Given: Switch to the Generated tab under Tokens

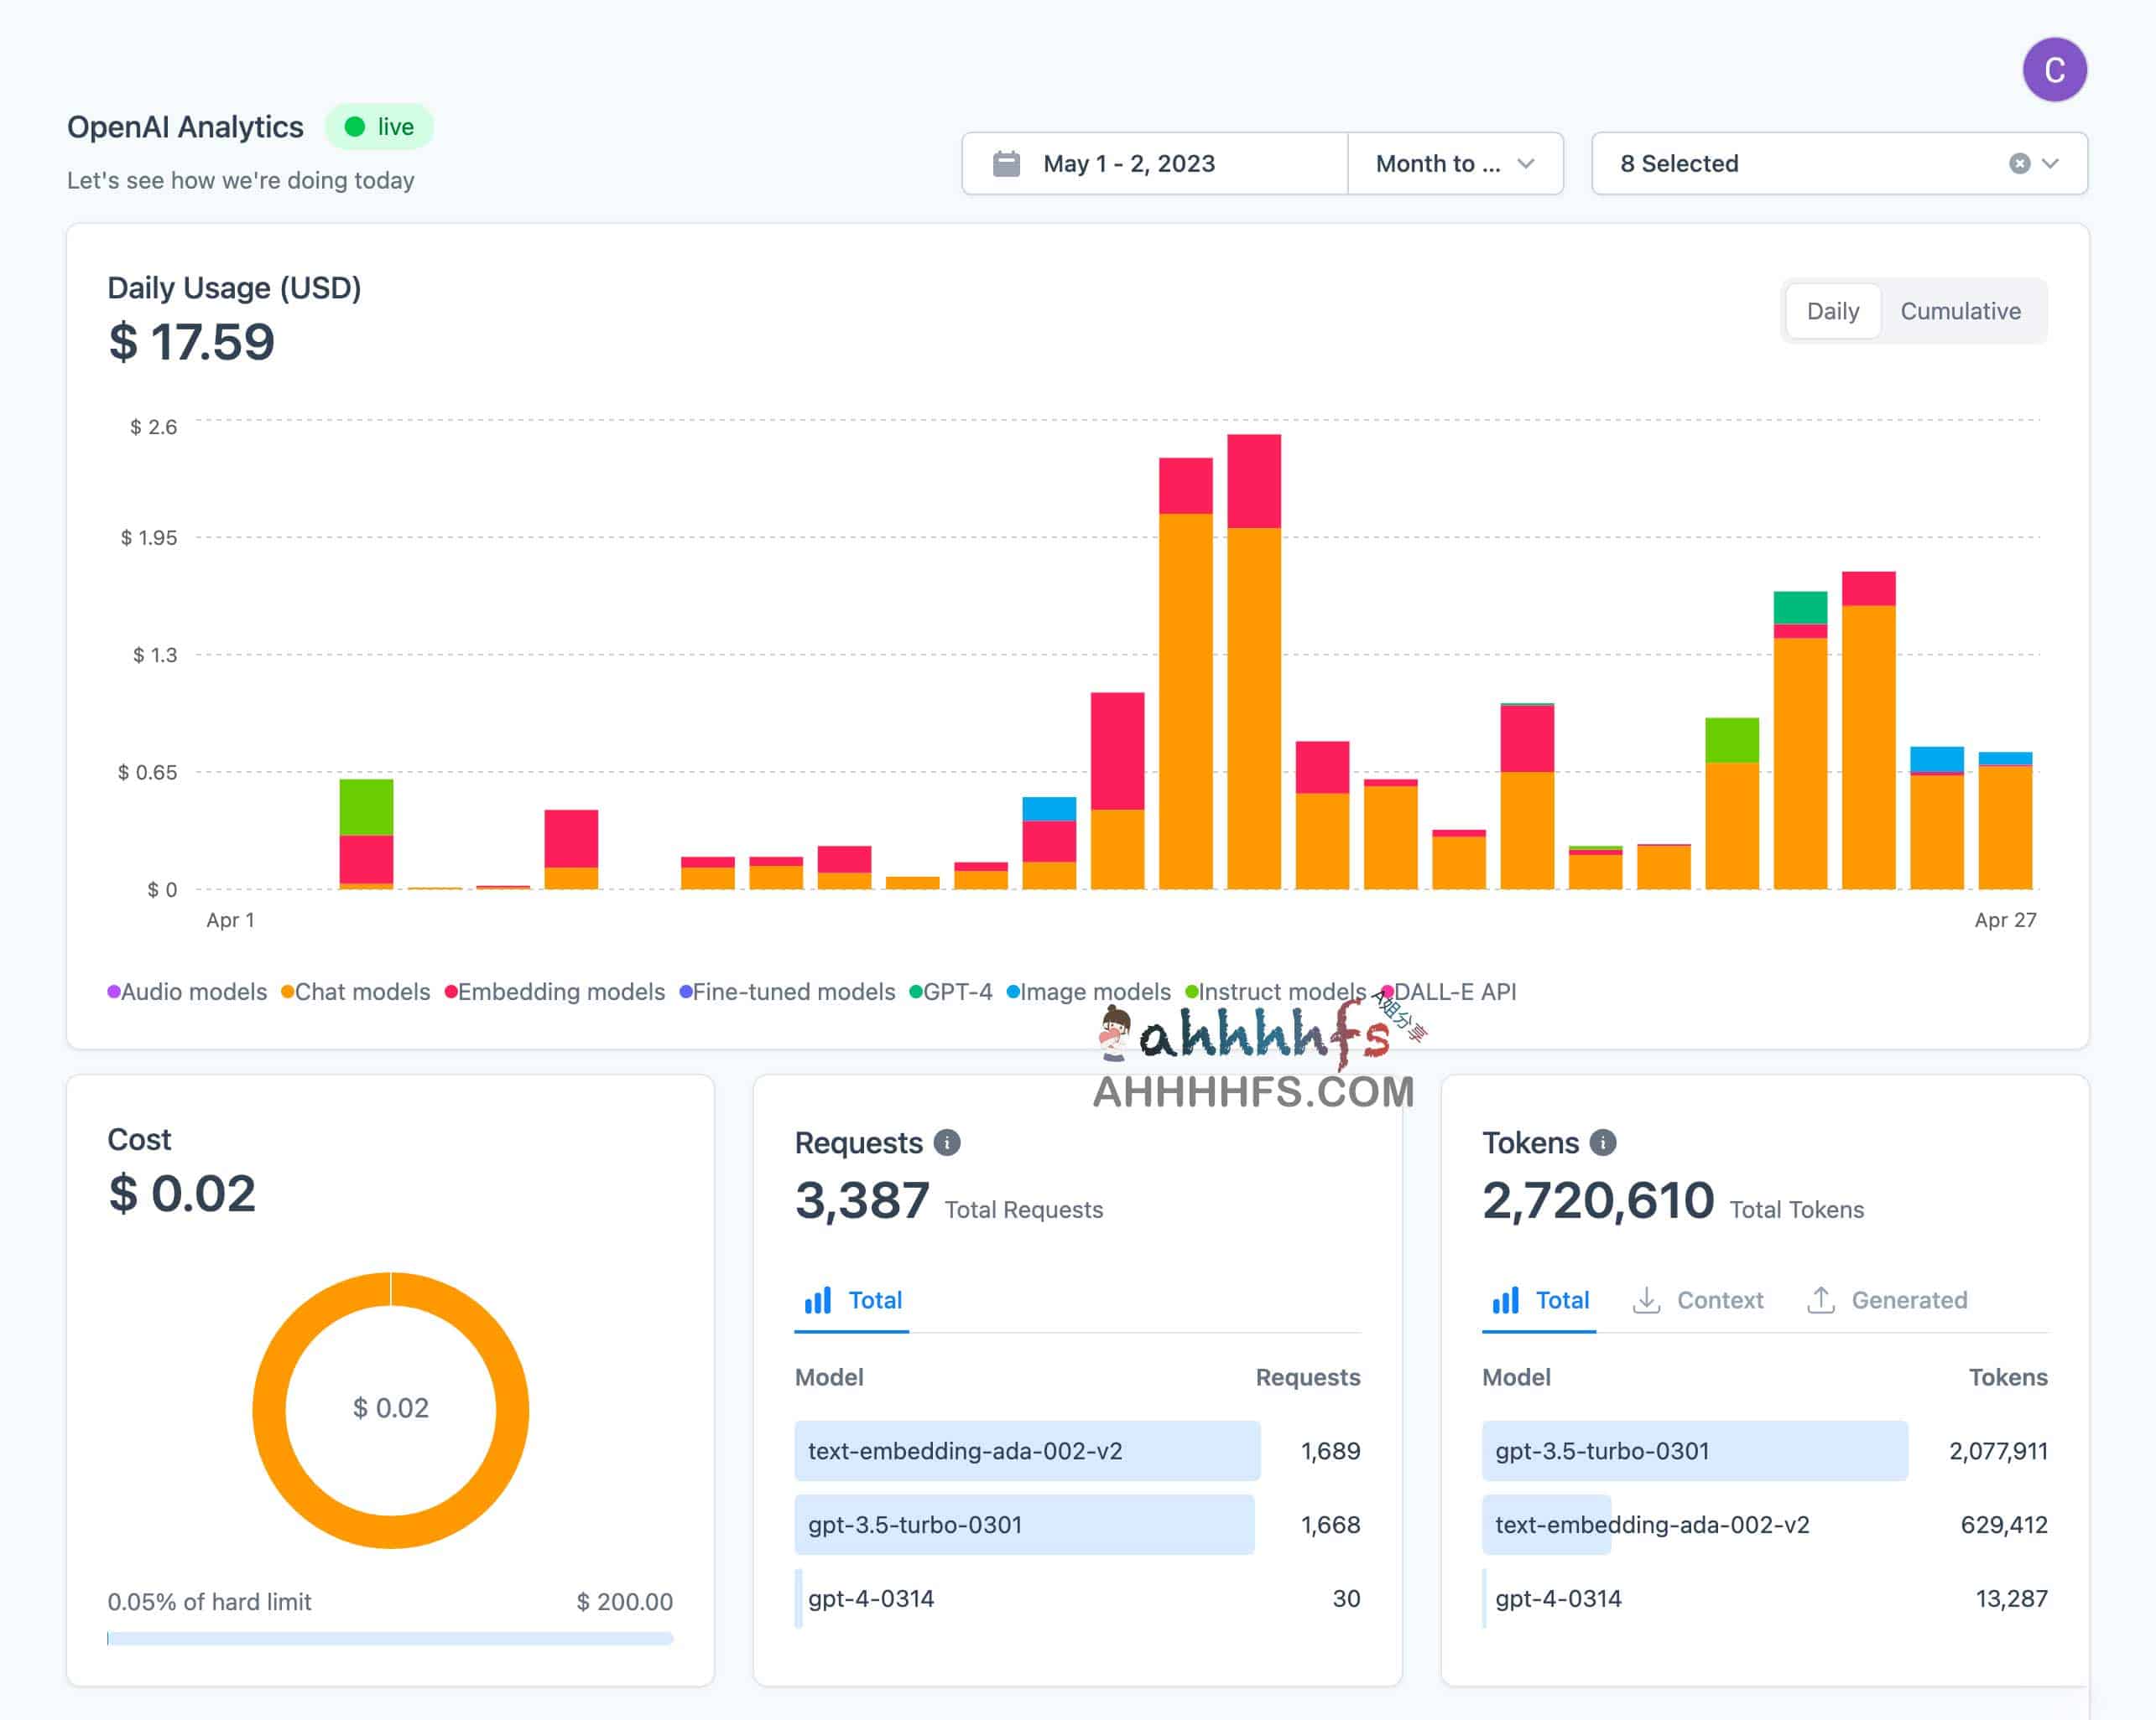Looking at the screenshot, I should click(x=1888, y=1299).
